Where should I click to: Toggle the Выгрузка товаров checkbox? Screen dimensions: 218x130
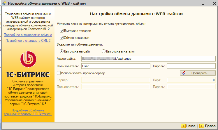[61, 31]
